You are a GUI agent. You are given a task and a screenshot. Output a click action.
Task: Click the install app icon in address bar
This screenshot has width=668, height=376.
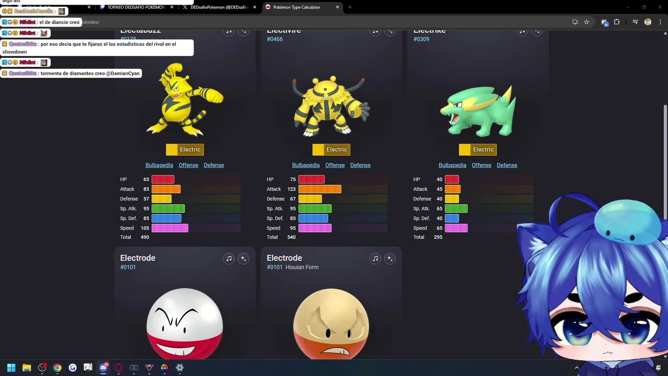[x=575, y=22]
